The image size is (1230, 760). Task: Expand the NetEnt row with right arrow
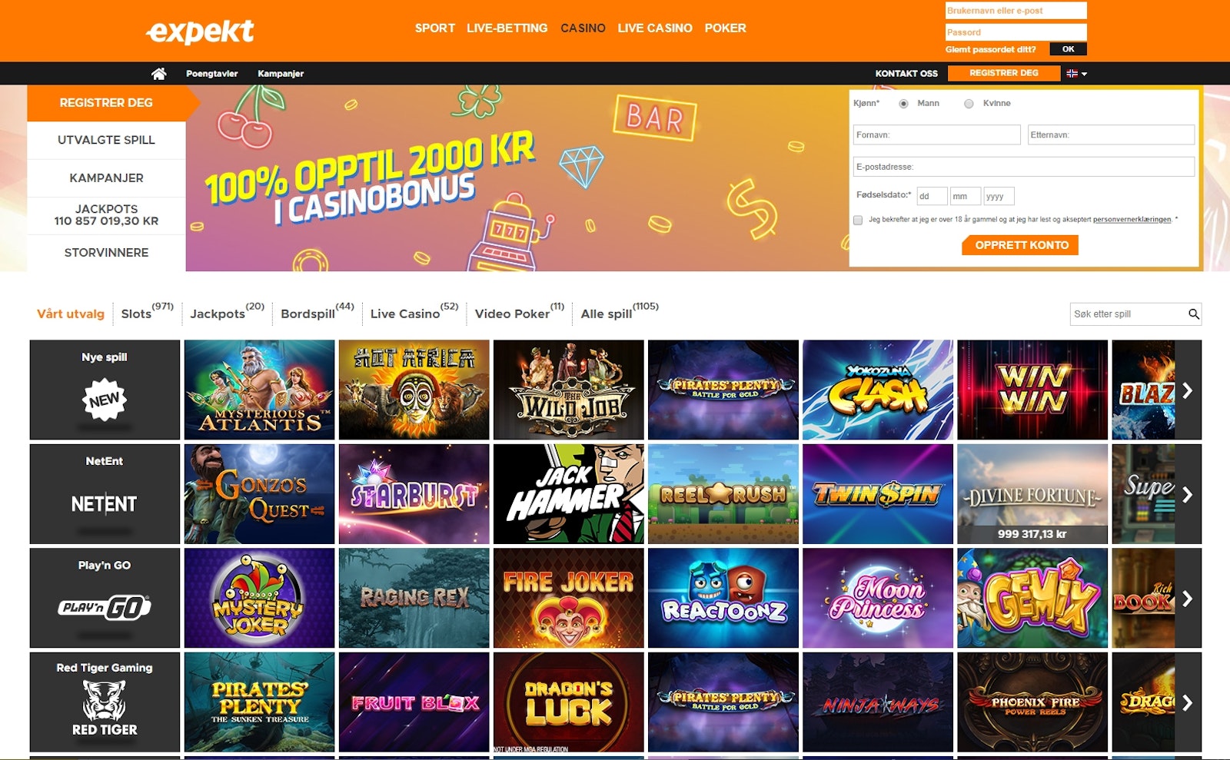[x=1188, y=494]
